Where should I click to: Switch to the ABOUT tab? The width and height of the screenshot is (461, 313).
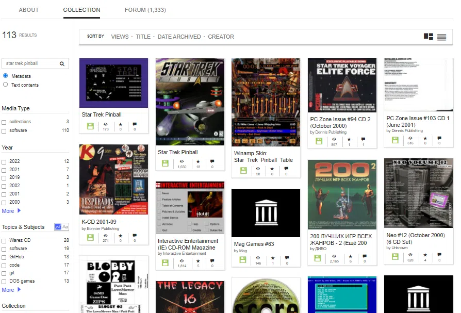pos(29,9)
